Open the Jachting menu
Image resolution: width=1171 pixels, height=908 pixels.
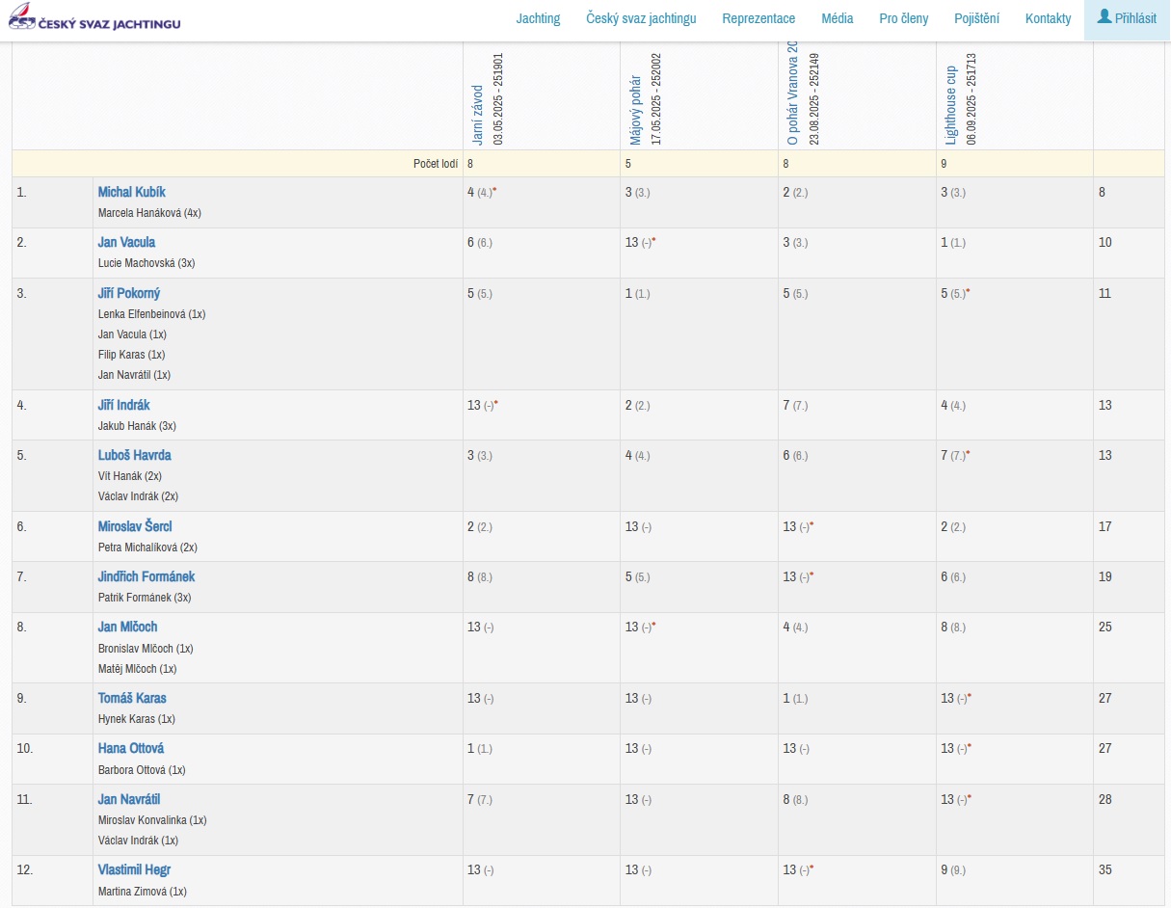pyautogui.click(x=538, y=18)
